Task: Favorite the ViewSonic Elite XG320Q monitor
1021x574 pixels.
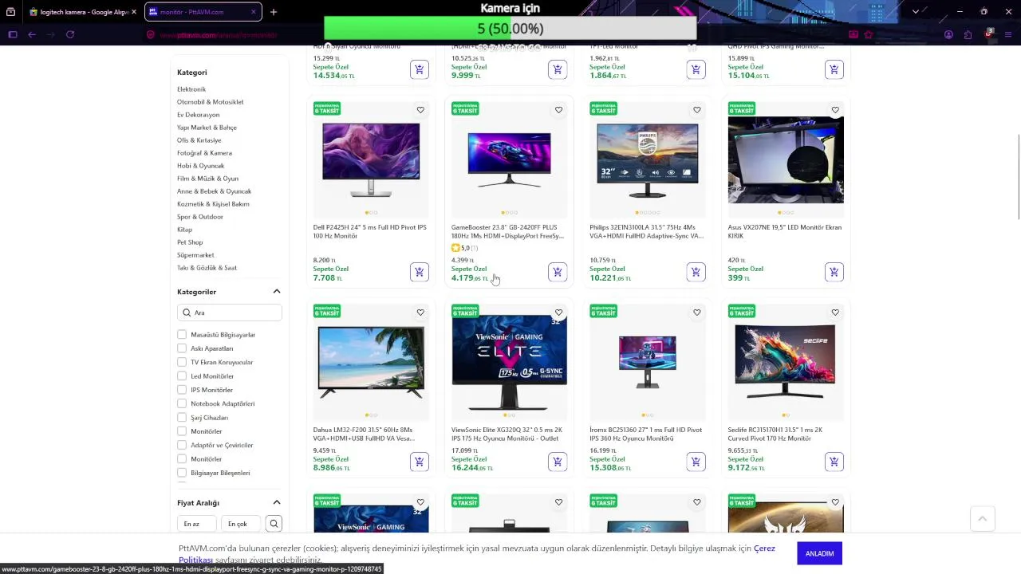Action: point(558,313)
